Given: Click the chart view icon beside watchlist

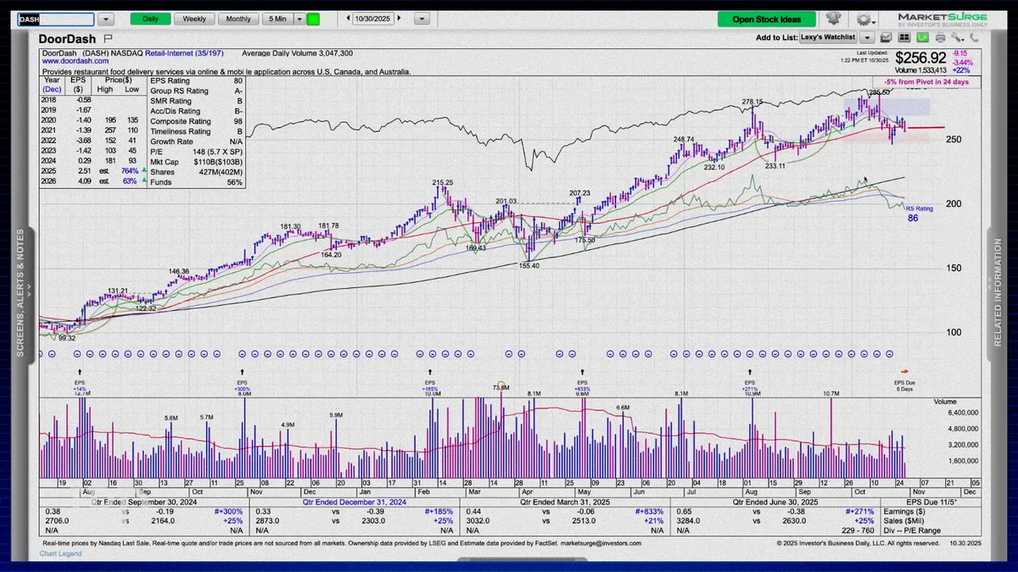Looking at the screenshot, I should pos(887,37).
